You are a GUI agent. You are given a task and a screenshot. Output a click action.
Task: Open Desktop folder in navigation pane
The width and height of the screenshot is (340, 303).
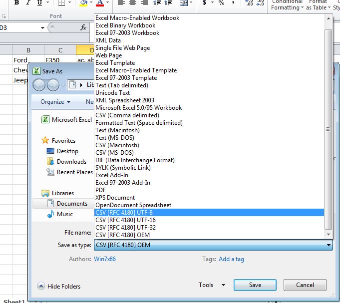(x=62, y=151)
